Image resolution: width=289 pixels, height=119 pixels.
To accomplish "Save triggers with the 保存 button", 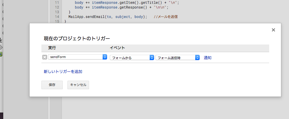I will pyautogui.click(x=52, y=85).
